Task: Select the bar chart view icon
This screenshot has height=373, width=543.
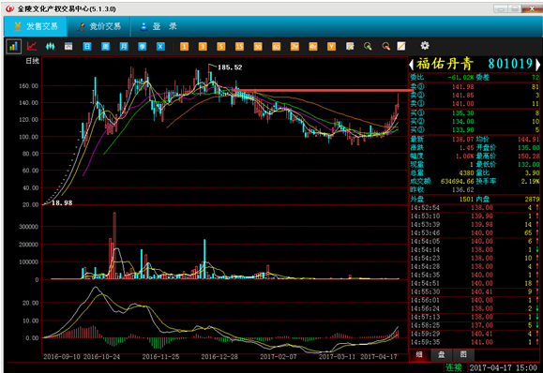Action: tap(13, 46)
